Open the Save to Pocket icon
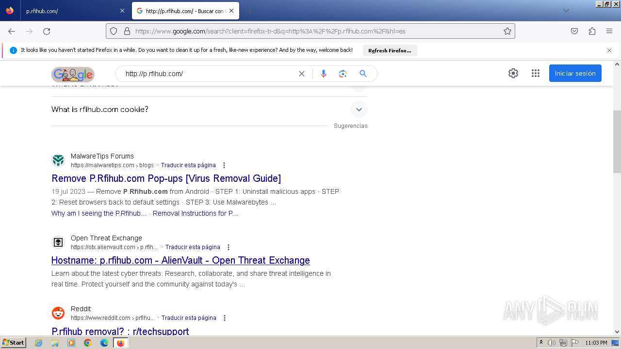The height and width of the screenshot is (349, 621). coord(574,31)
